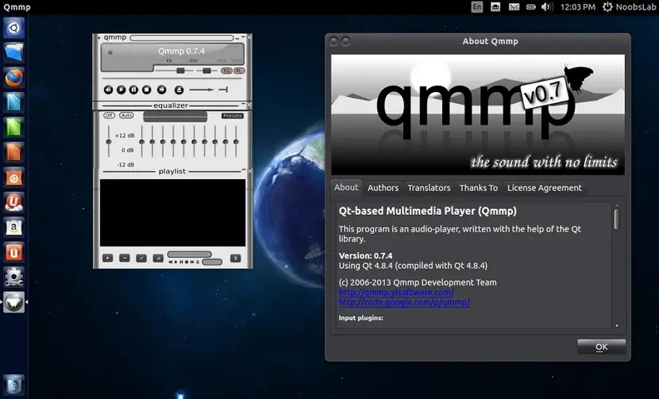Image resolution: width=659 pixels, height=399 pixels.
Task: Click the "Qt-based Multimedia Player (Qmmp)" heading
Action: tap(428, 211)
